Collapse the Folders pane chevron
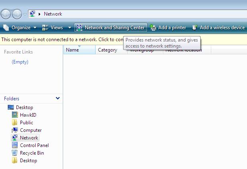 click(58, 98)
